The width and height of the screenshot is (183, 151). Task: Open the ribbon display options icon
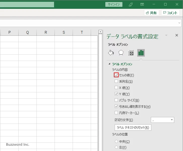pos(142,5)
